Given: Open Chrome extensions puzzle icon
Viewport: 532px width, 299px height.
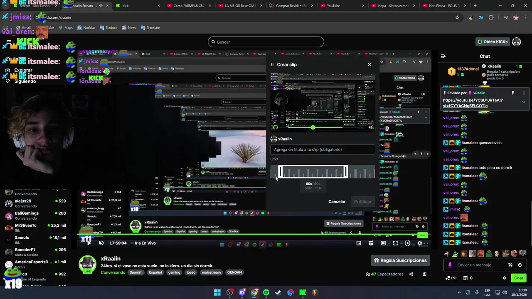Looking at the screenshot, I should tap(491, 17).
